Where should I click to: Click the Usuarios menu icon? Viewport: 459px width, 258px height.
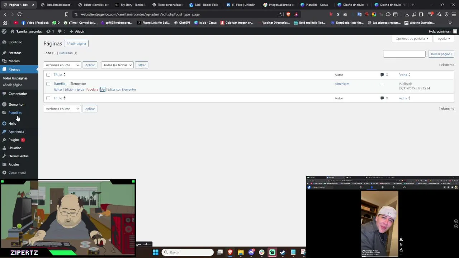click(4, 148)
